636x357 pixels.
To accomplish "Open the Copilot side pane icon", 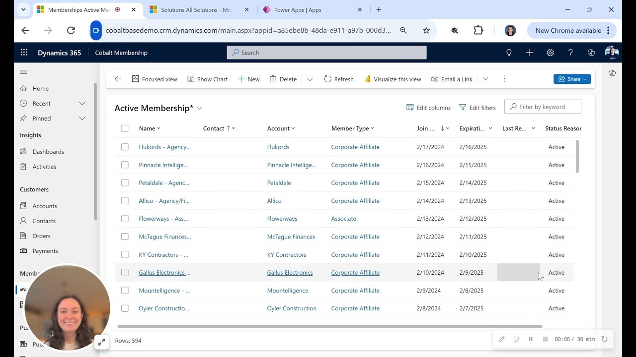I will (x=612, y=73).
